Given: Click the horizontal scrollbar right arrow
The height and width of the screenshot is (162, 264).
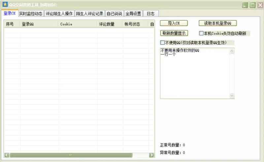Looking at the screenshot, I should pos(151,155).
